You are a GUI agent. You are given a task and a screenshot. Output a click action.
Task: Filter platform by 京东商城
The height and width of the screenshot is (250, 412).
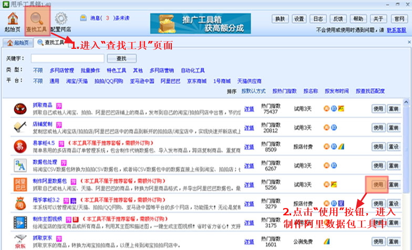(197, 81)
